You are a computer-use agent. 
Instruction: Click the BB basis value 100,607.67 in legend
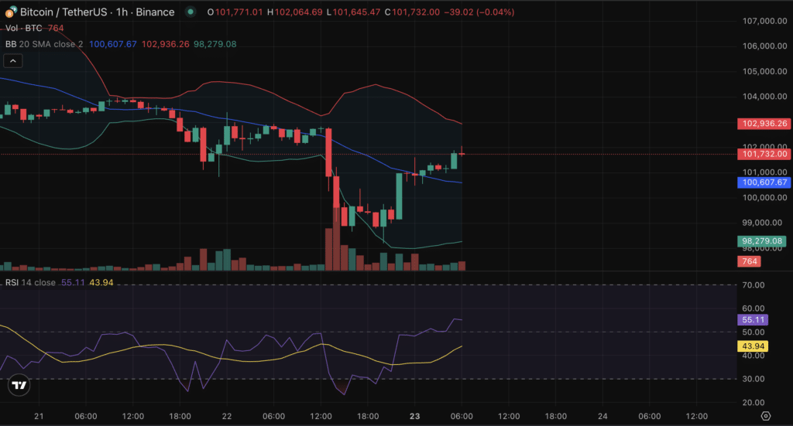113,44
